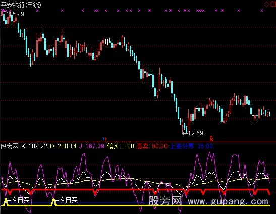276x214 pixels.
Task: Click the blue-red double arrow marker
Action: [x=105, y=139]
